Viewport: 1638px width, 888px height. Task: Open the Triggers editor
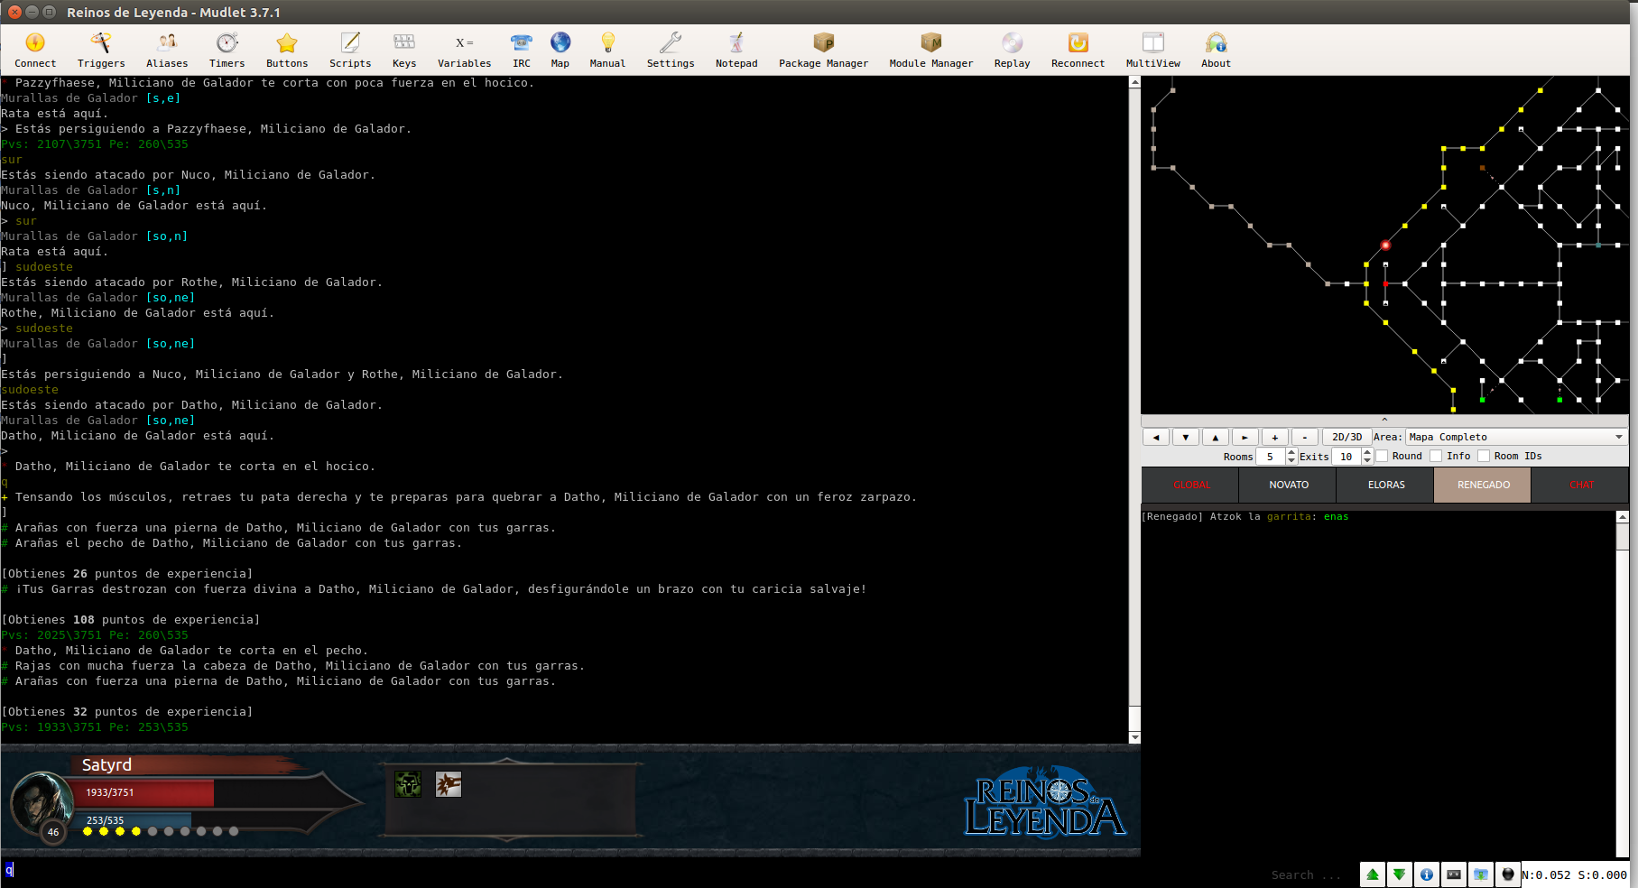pos(101,50)
